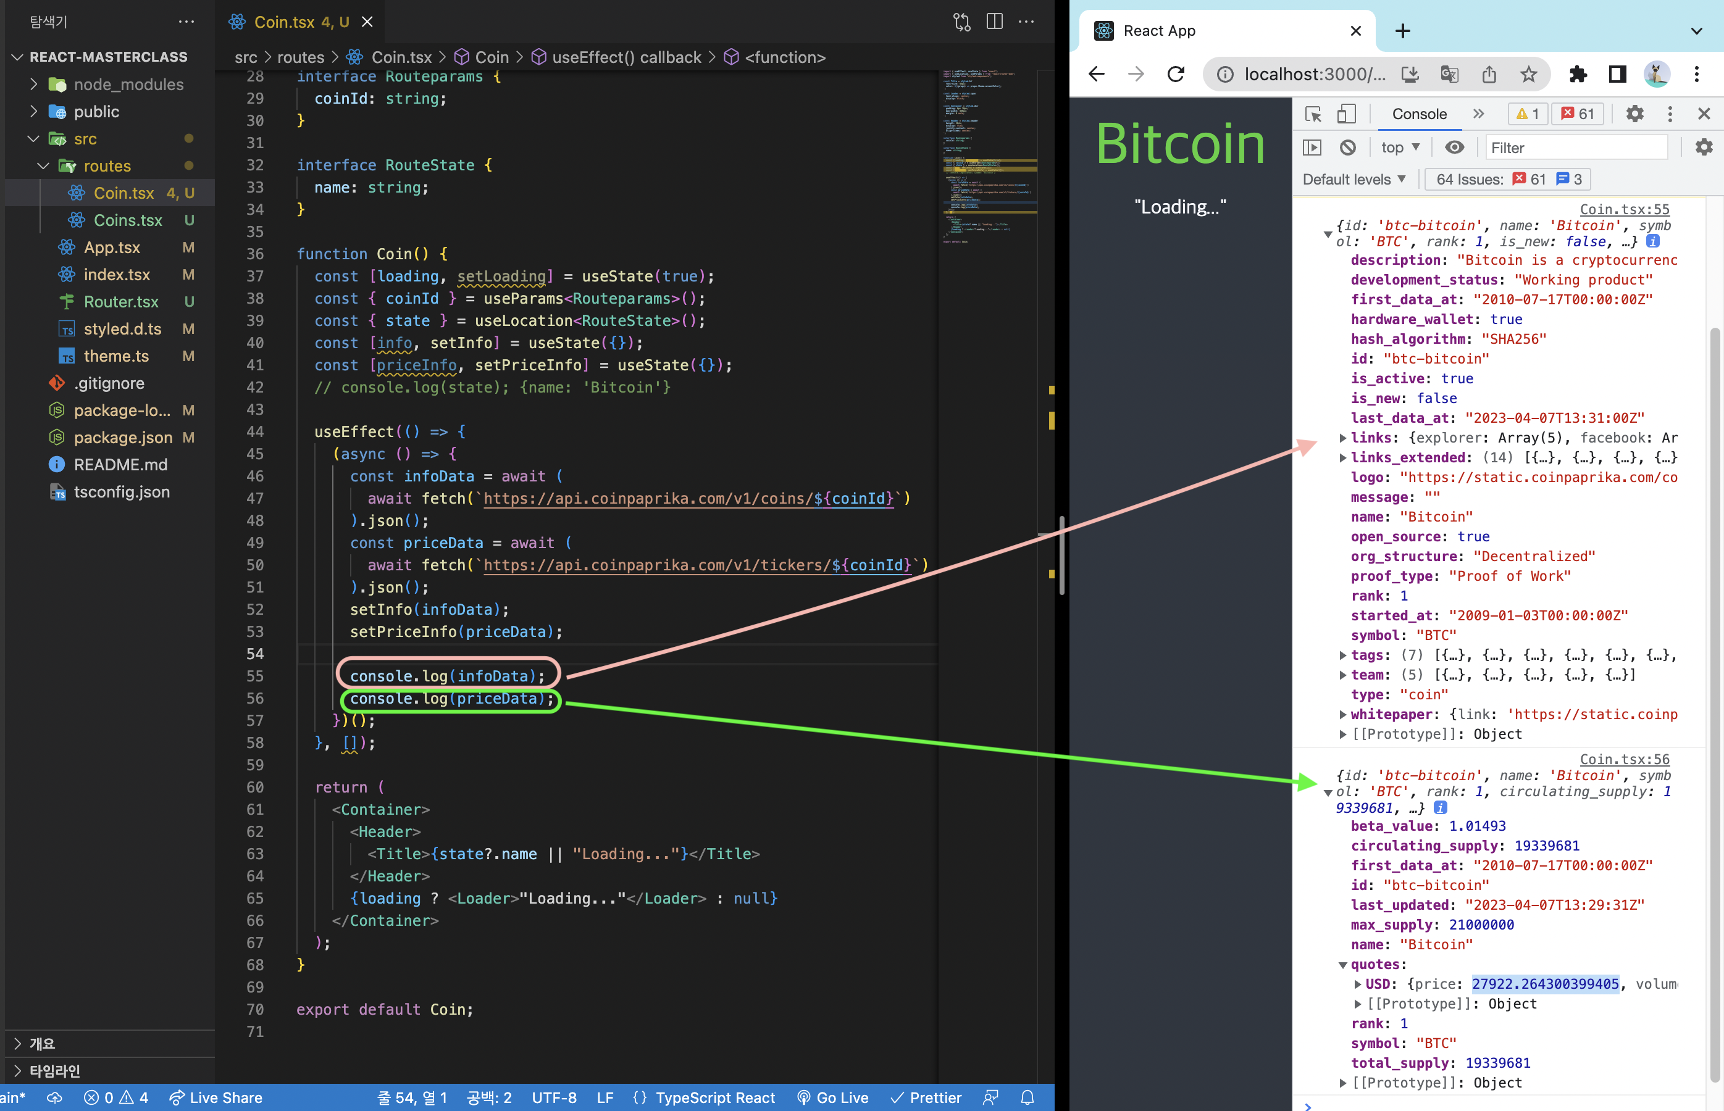Open the top JavaScript context dropdown
1724x1111 pixels.
(x=1400, y=148)
